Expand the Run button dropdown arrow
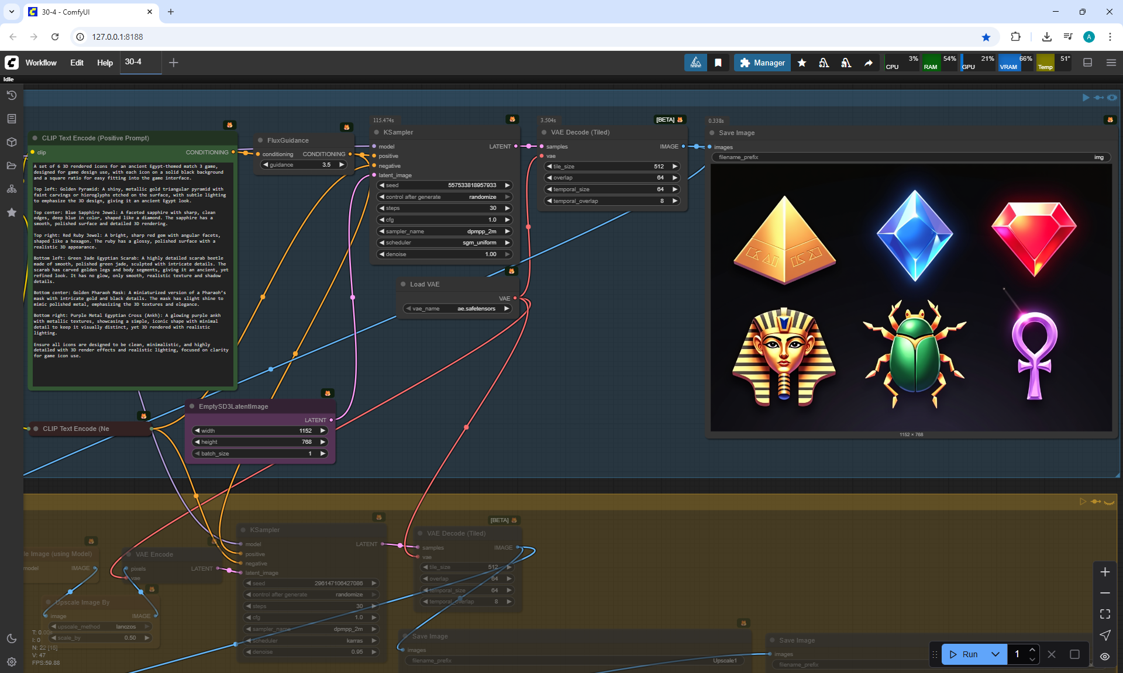The image size is (1123, 673). click(995, 654)
